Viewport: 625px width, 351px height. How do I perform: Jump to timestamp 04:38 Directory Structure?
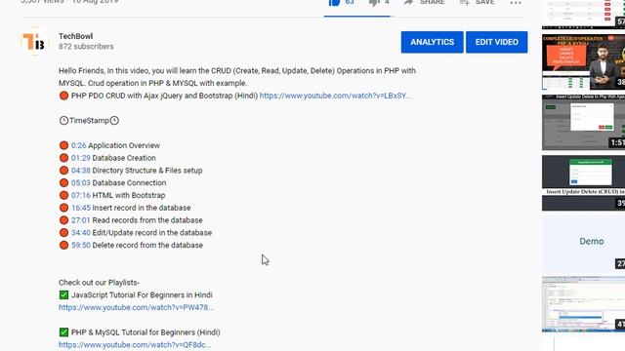click(x=80, y=171)
